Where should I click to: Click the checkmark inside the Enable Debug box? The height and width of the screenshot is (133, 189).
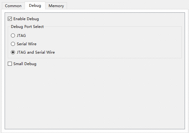pos(10,19)
